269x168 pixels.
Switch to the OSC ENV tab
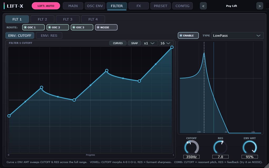95,6
